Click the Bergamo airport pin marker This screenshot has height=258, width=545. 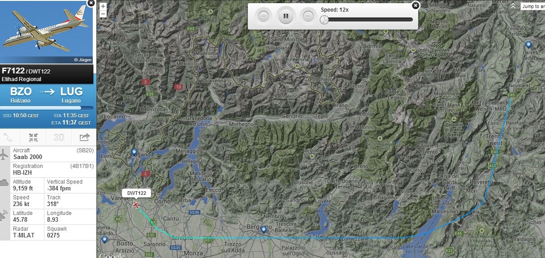(264, 230)
